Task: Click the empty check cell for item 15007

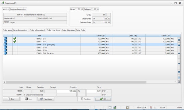Action: 15,48
